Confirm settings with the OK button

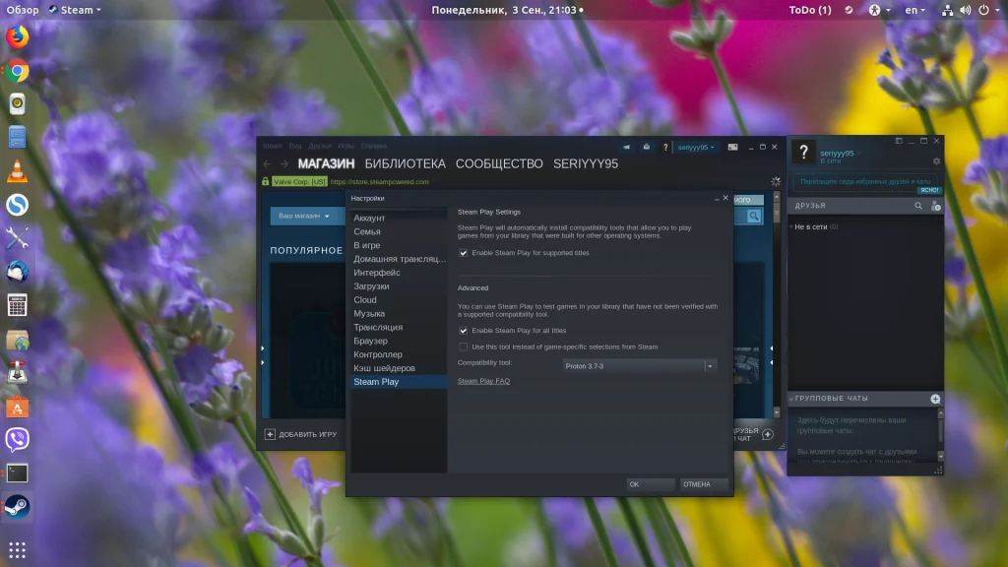click(650, 484)
